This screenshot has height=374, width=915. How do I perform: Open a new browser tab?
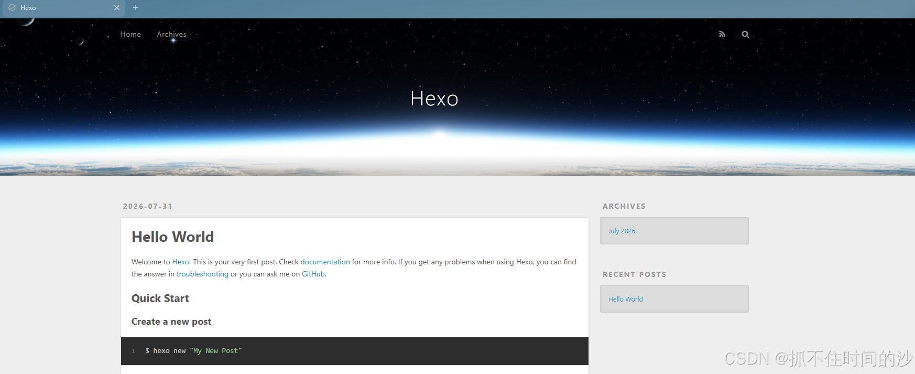pyautogui.click(x=136, y=7)
